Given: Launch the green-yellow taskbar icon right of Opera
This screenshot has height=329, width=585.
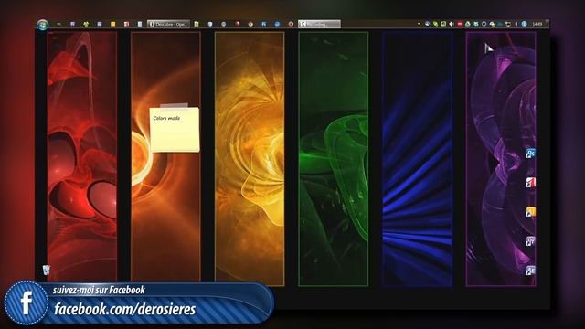Looking at the screenshot, I should (197, 24).
